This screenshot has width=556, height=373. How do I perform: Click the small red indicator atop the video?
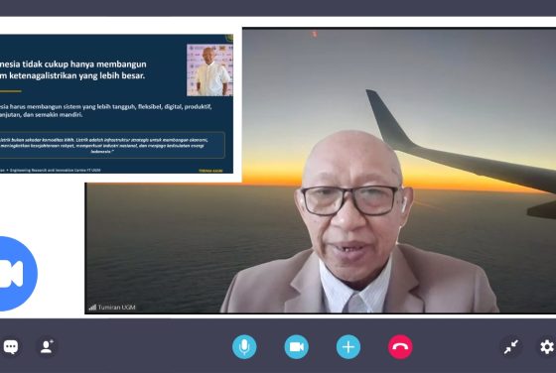pos(314,34)
